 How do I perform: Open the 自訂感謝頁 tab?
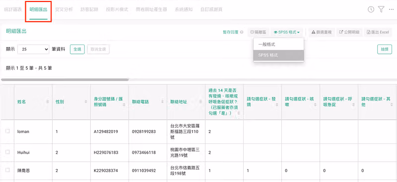coord(211,9)
